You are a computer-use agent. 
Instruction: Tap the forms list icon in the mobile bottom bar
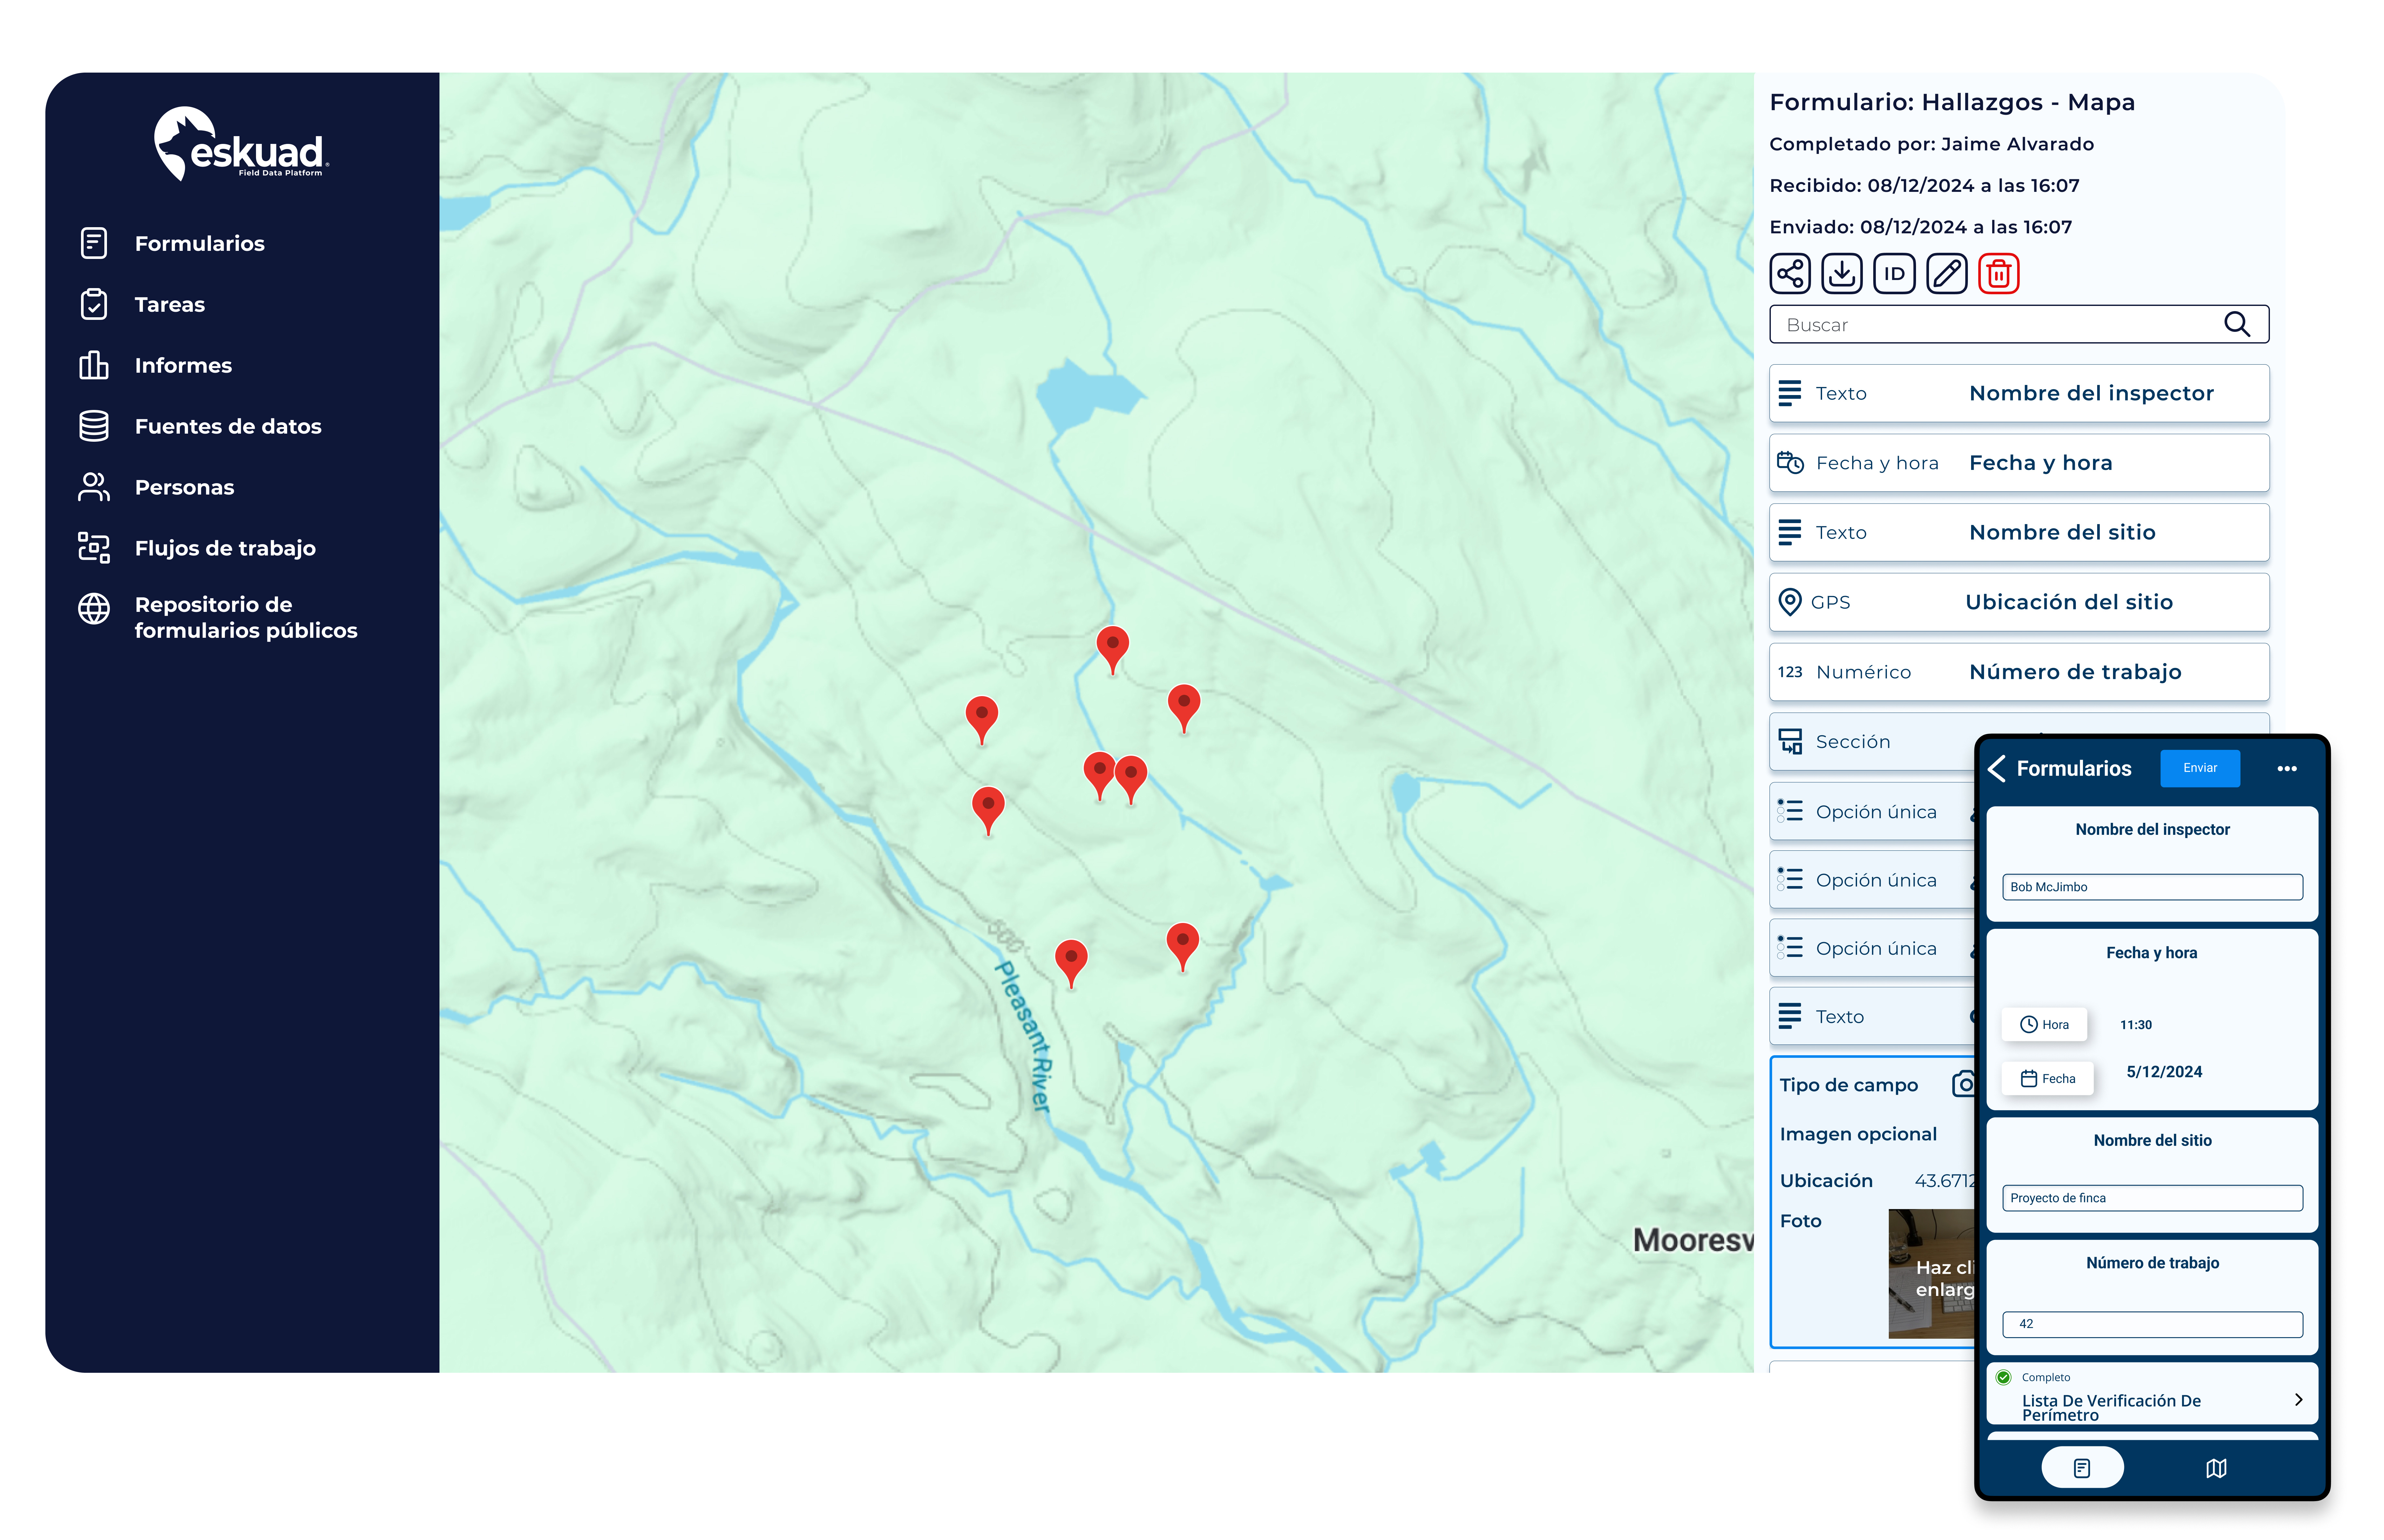[x=2082, y=1468]
